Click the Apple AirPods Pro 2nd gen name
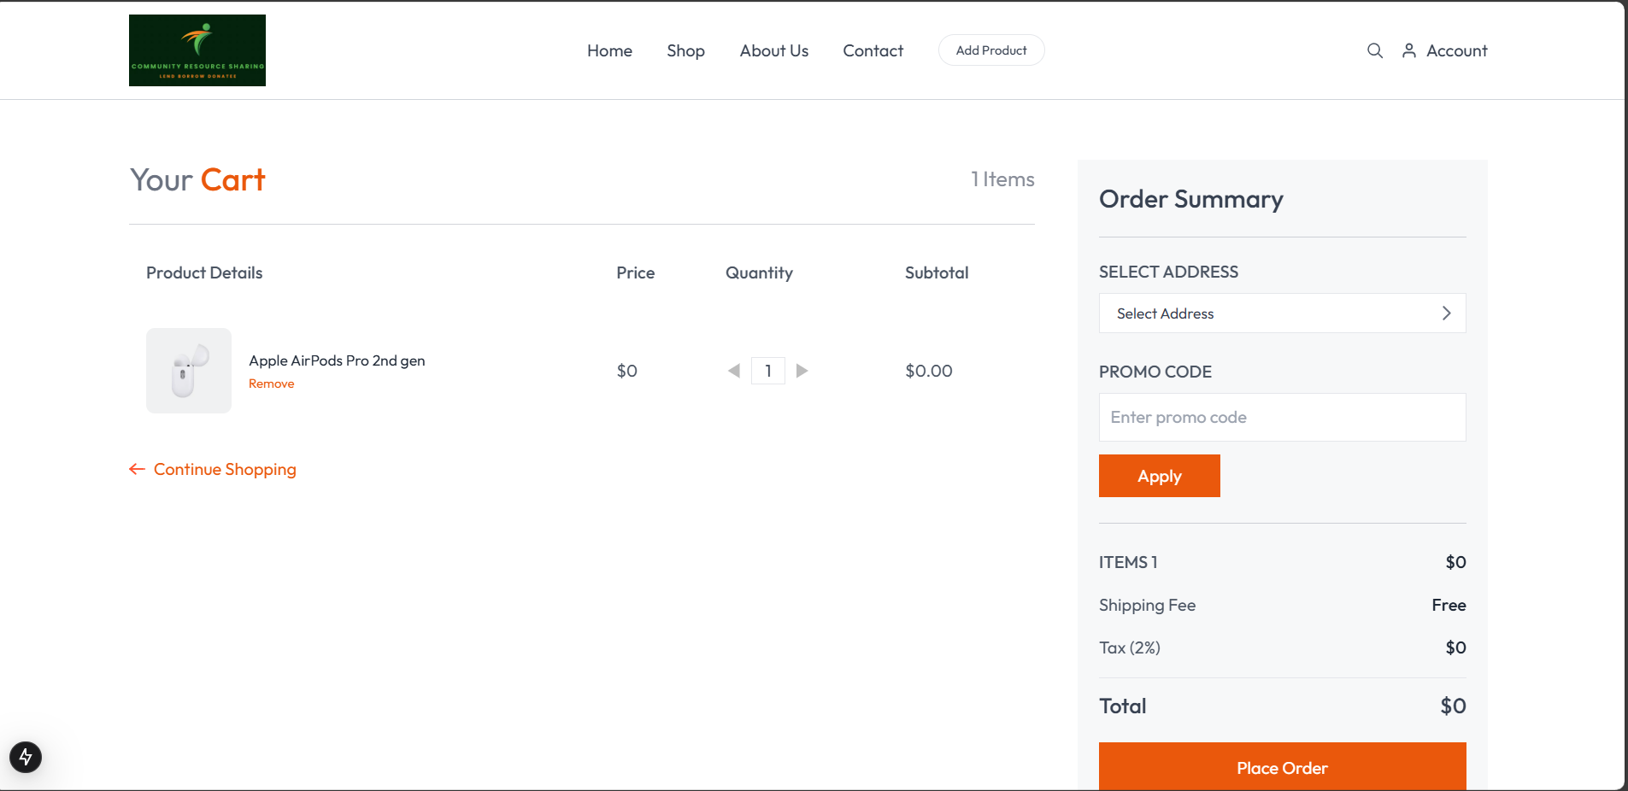The width and height of the screenshot is (1628, 791). (x=337, y=360)
